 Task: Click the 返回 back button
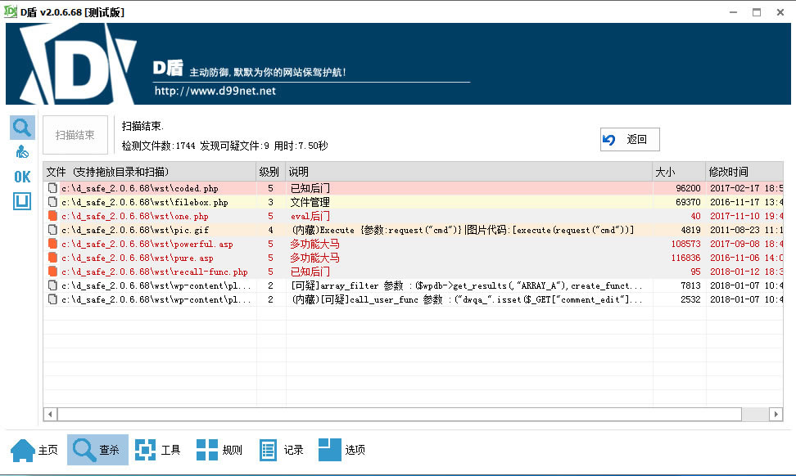(630, 139)
